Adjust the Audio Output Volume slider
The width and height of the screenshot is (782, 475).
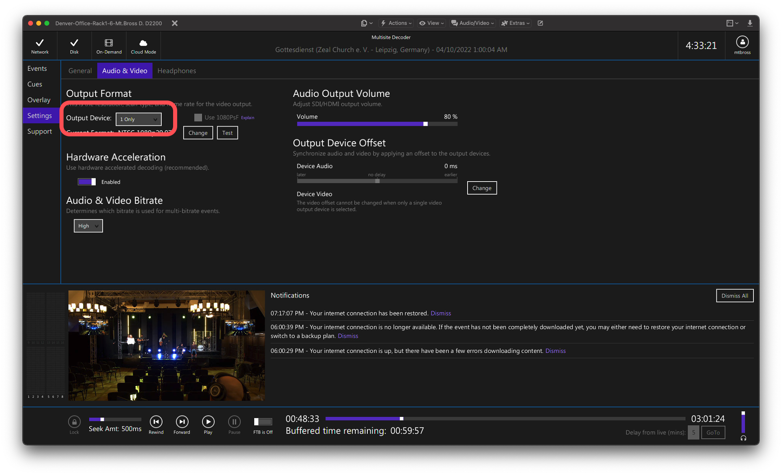pos(425,124)
